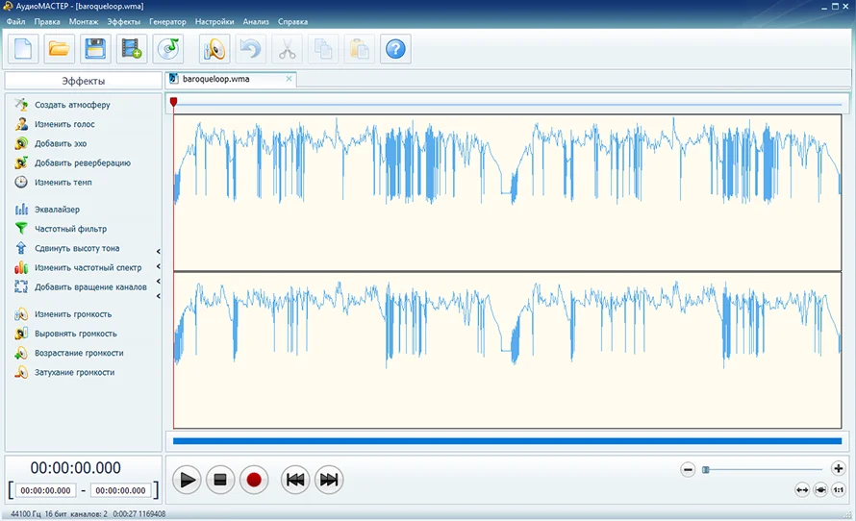Click the Затухание громкости icon
Viewport: 856px width, 521px height.
[21, 373]
